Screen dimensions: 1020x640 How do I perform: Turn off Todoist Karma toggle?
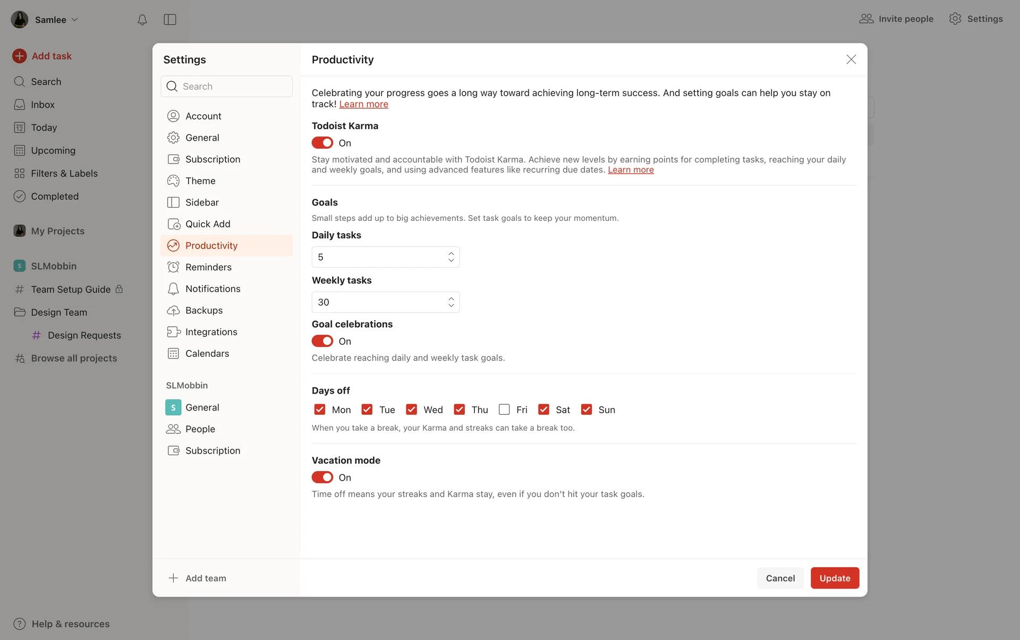coord(322,143)
